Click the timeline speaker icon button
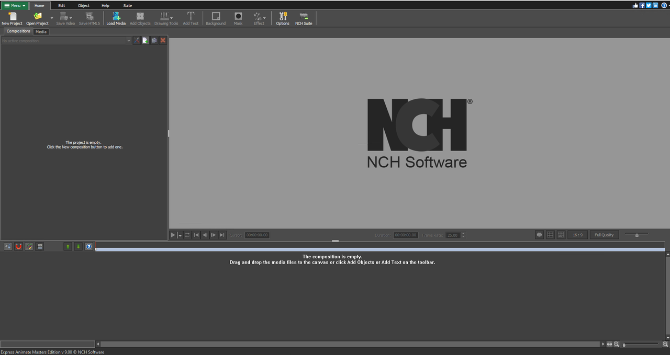This screenshot has width=670, height=355. (x=8, y=246)
